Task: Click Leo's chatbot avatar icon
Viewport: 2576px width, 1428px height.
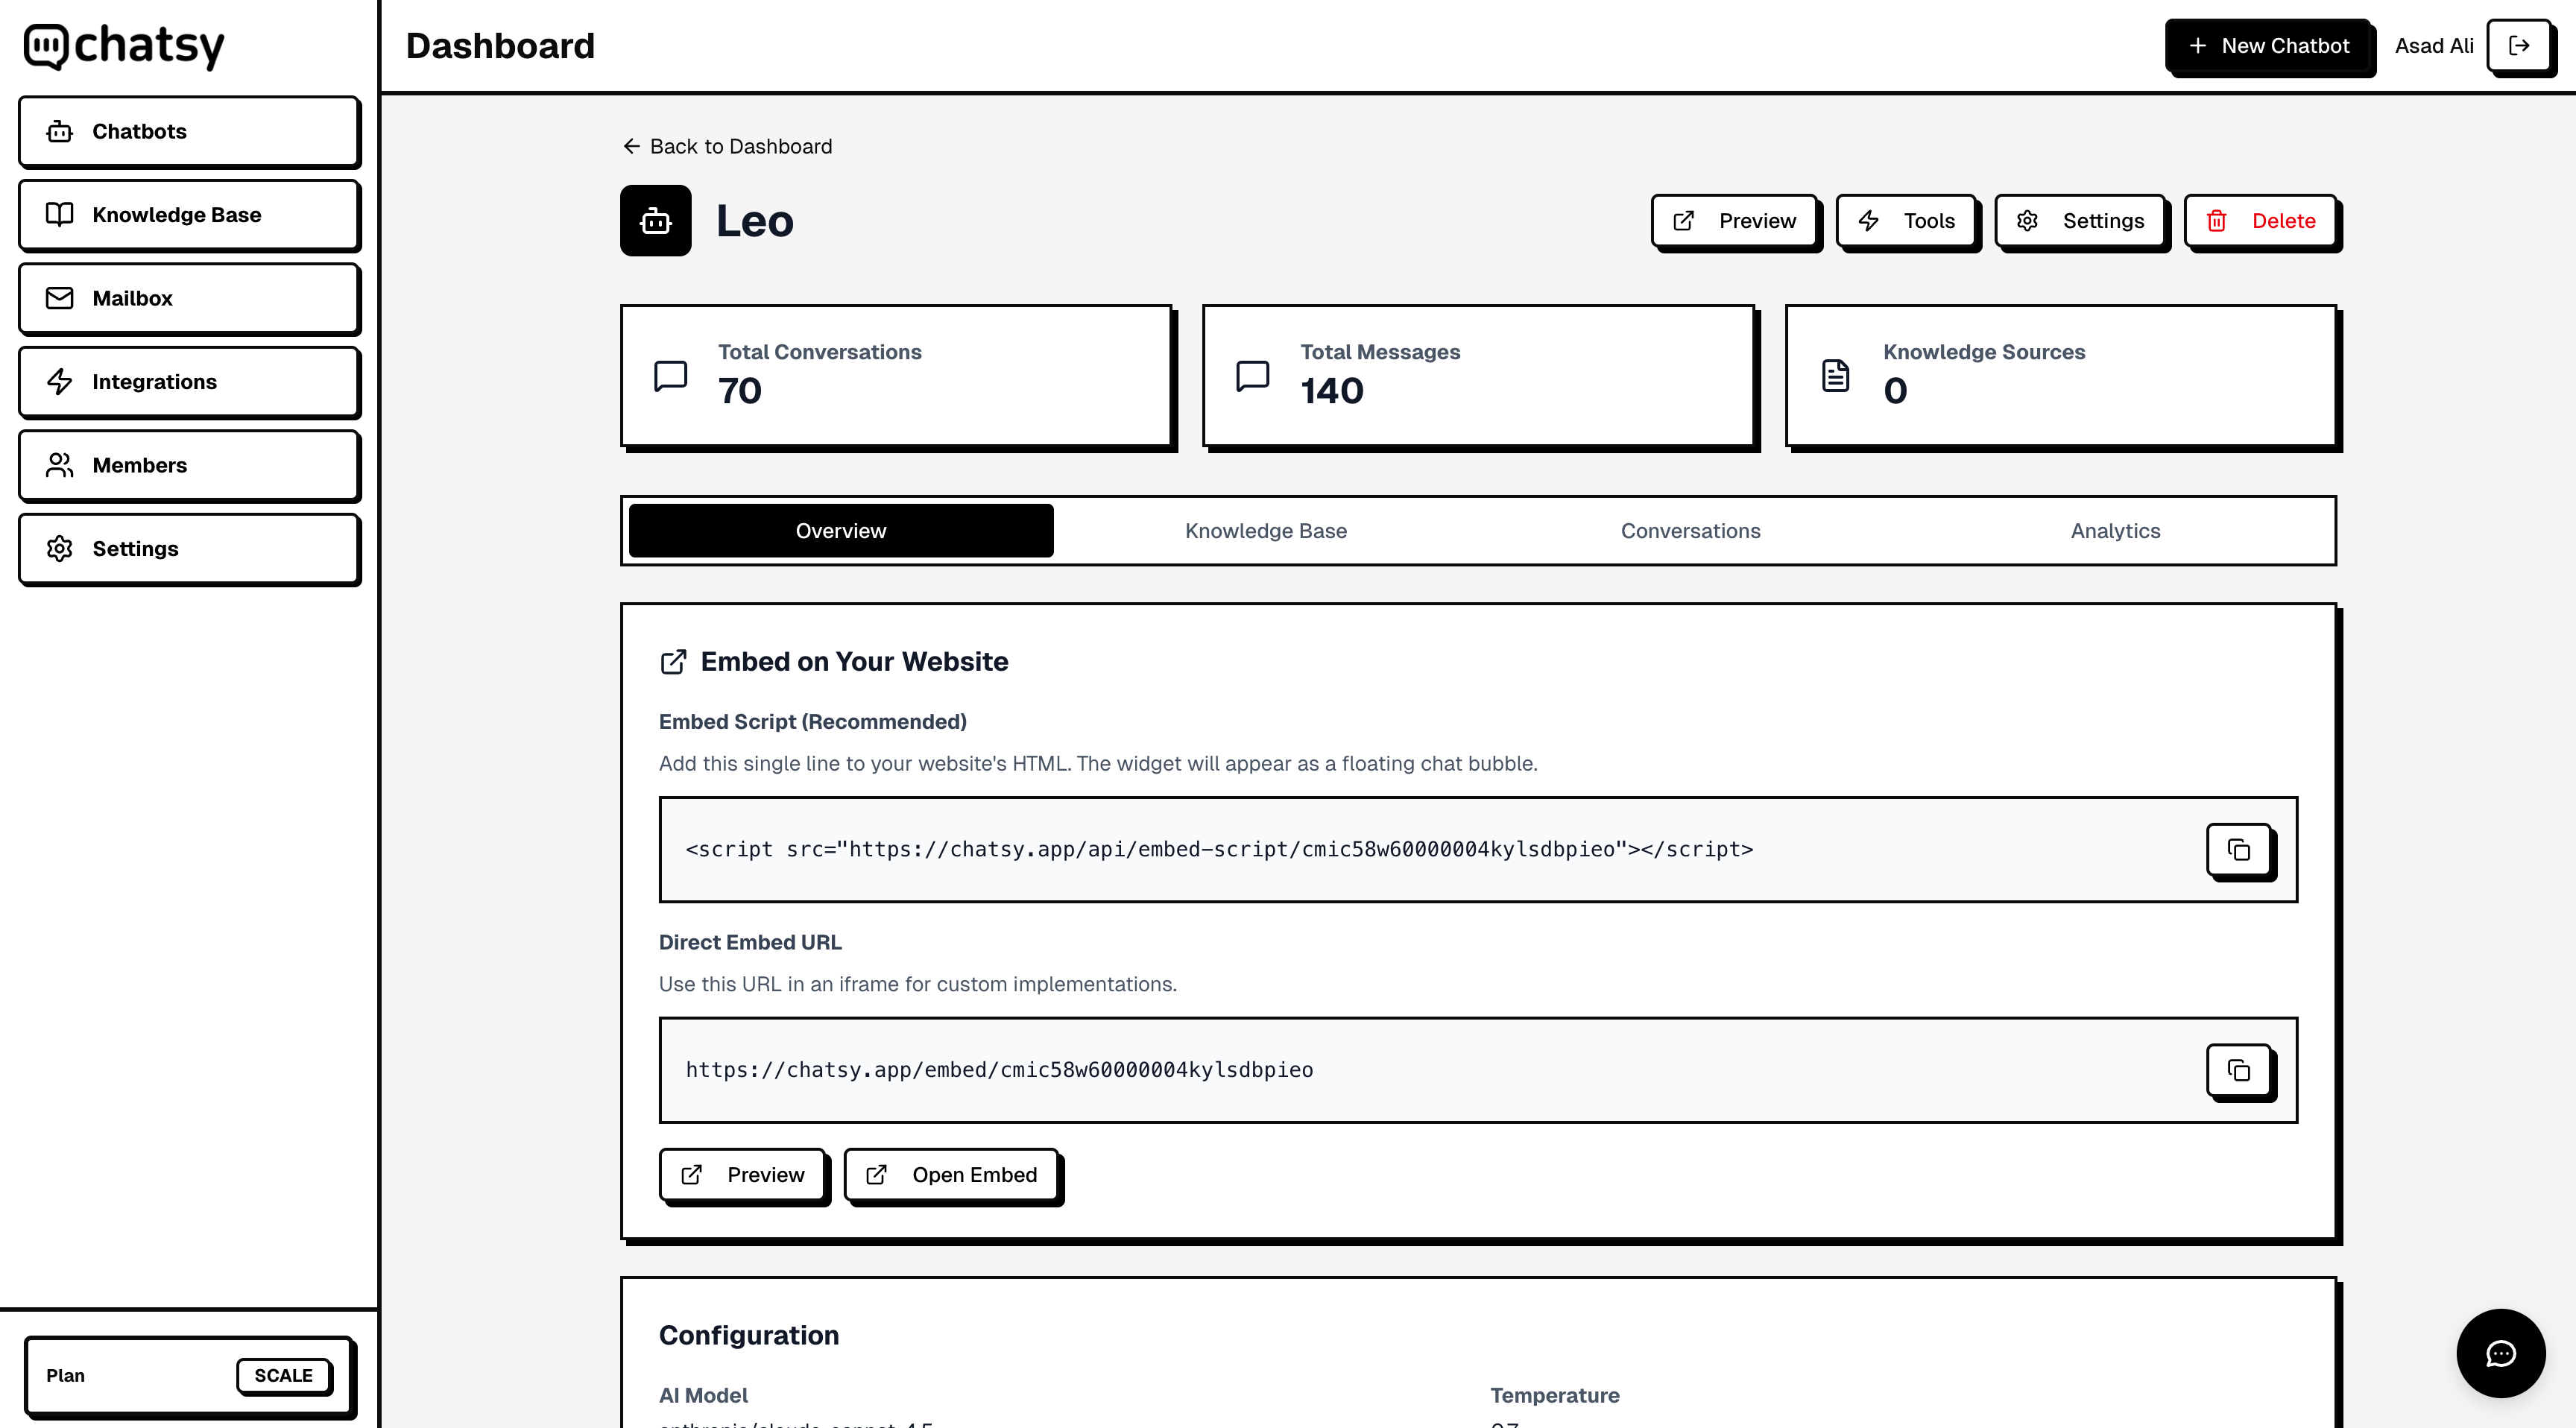Action: click(655, 221)
